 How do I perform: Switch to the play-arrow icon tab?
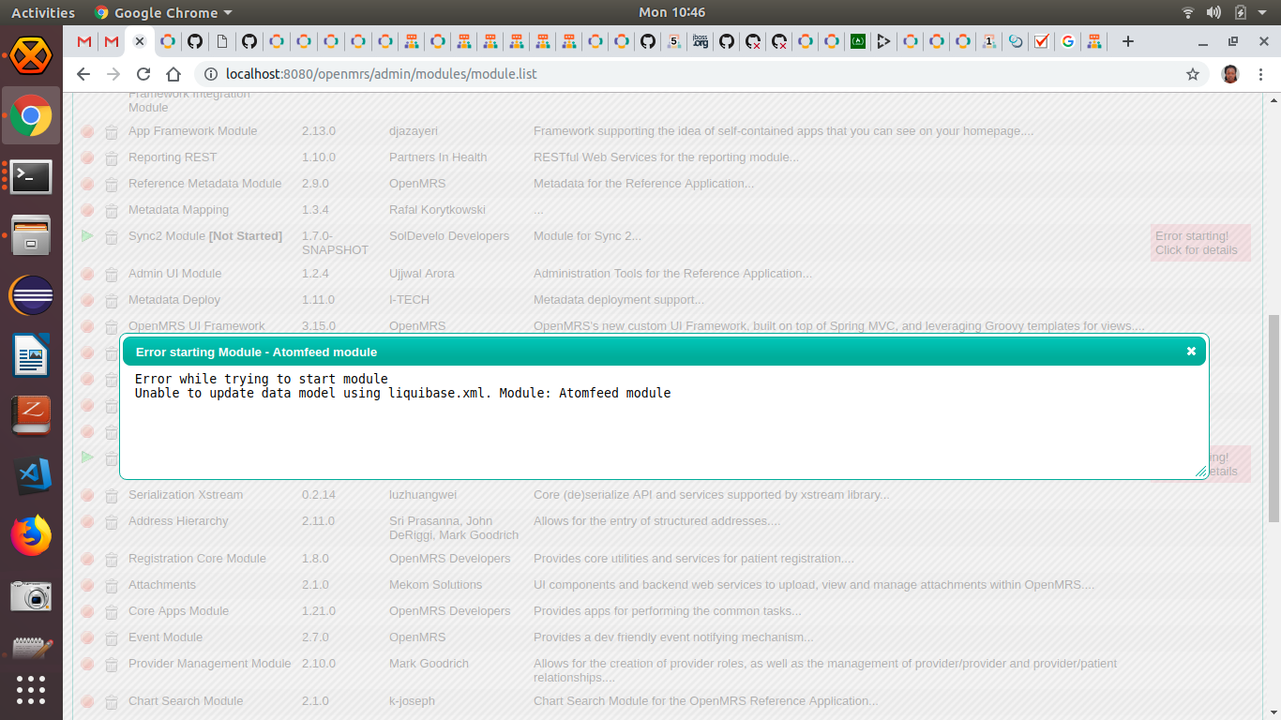[883, 41]
